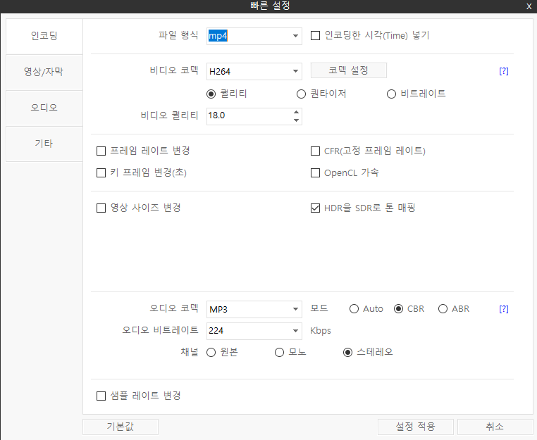Viewport: 537px width, 440px height.
Task: Open the 기타 tab
Action: pos(44,144)
